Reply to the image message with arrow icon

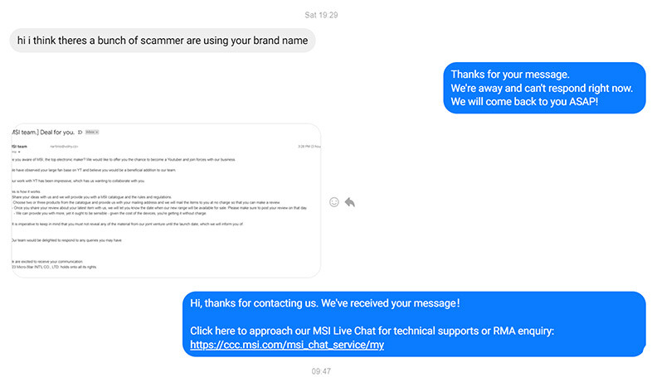[x=350, y=202]
